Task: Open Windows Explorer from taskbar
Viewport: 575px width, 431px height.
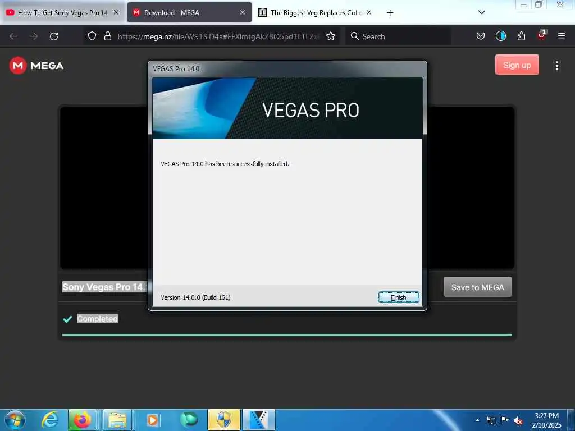Action: coord(117,420)
